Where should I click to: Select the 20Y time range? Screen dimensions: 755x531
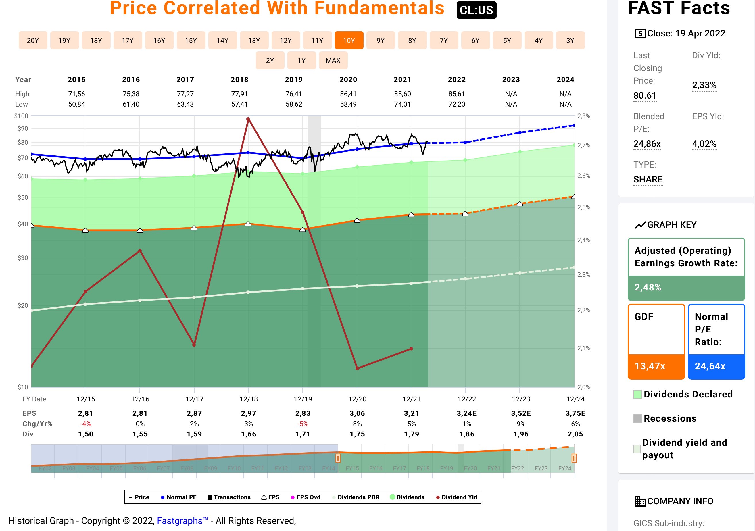(33, 41)
